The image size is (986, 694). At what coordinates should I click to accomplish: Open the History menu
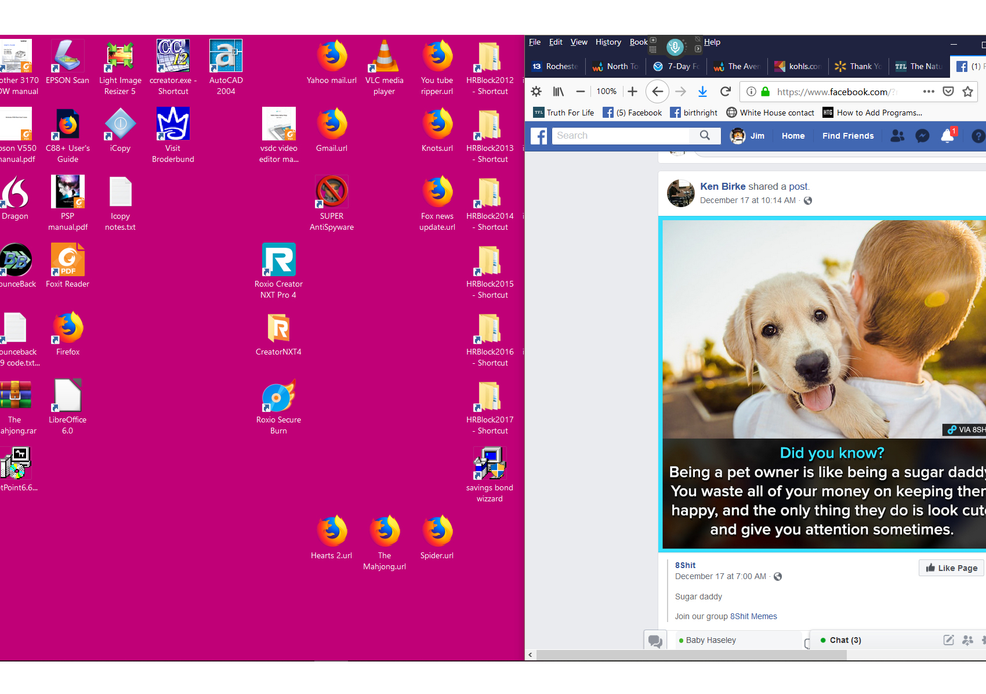[x=608, y=42]
